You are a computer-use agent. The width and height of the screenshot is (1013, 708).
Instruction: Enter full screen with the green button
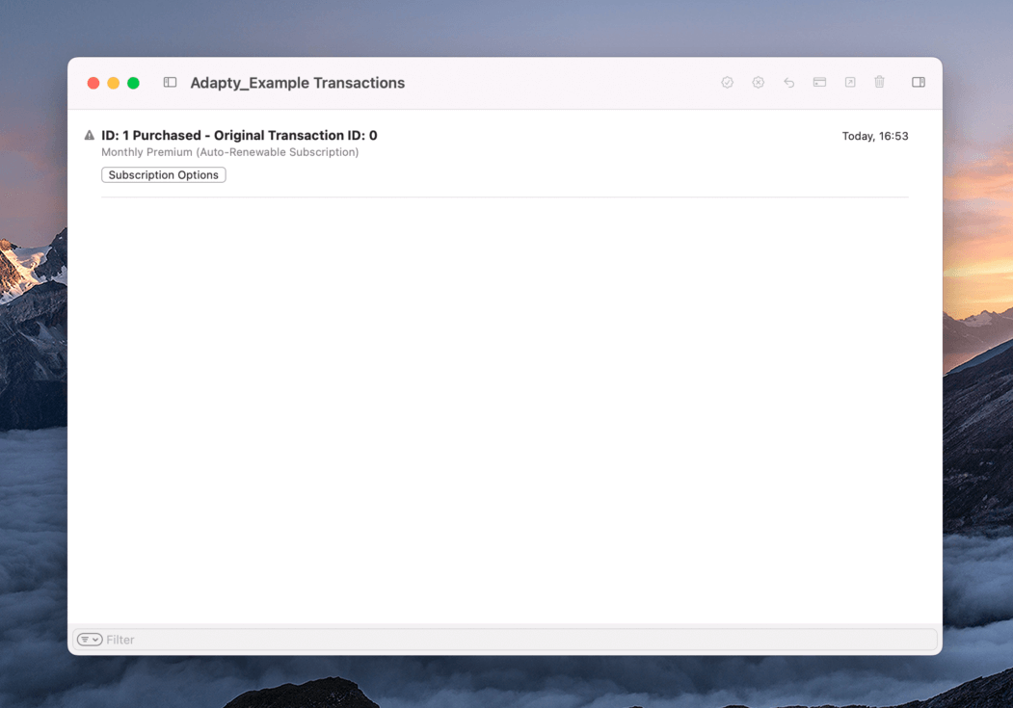134,83
